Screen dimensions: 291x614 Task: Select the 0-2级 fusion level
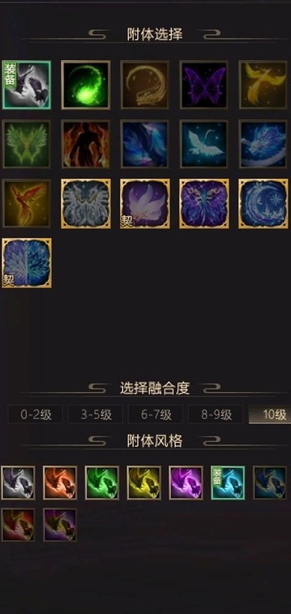[35, 415]
